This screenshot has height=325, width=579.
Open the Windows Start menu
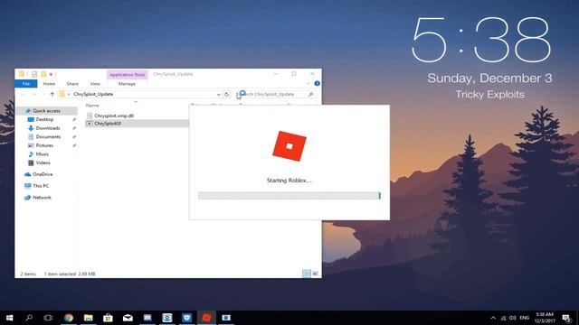coord(9,318)
